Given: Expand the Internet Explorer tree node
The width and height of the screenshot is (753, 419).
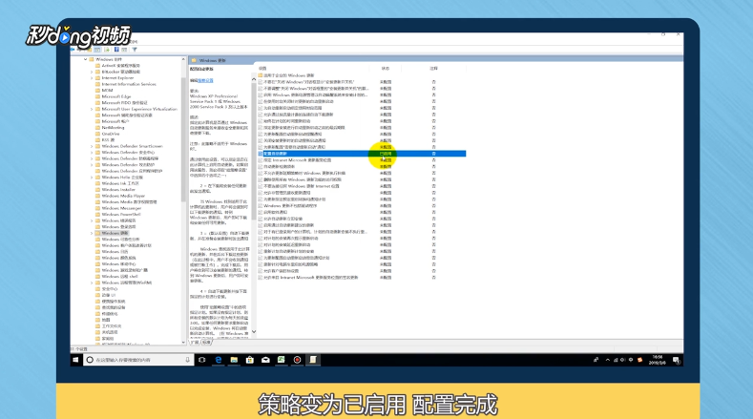Looking at the screenshot, I should (92, 78).
